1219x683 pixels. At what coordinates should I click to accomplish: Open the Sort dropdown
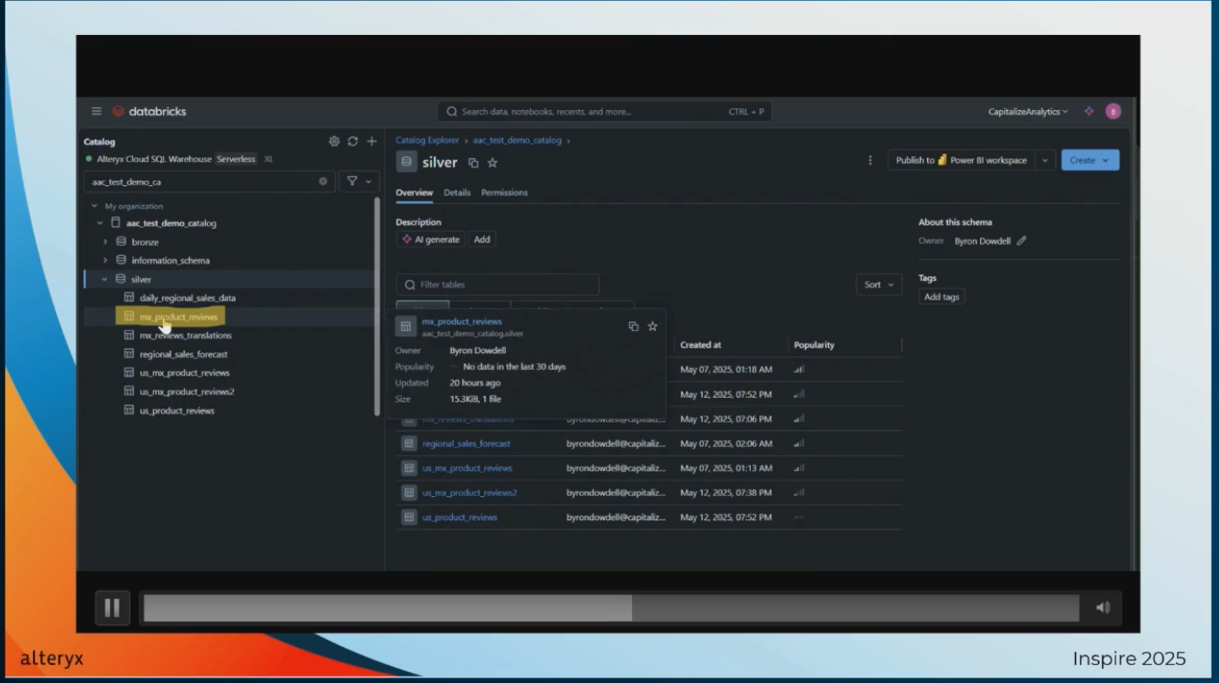(x=879, y=284)
